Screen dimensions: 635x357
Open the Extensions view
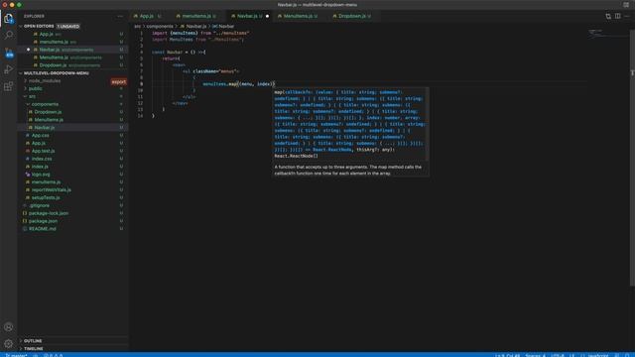coord(9,86)
